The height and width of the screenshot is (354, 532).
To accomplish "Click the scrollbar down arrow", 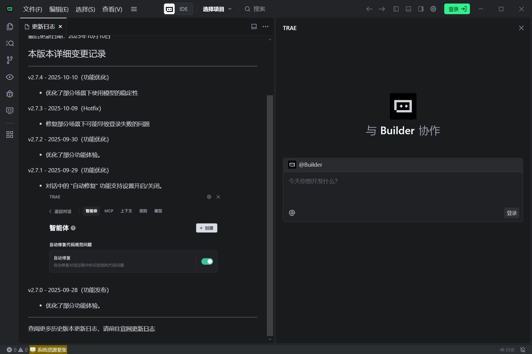I will pyautogui.click(x=270, y=340).
